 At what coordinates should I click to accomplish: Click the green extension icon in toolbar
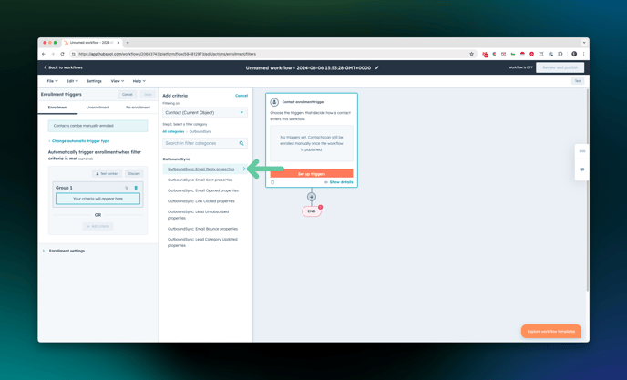pos(513,54)
